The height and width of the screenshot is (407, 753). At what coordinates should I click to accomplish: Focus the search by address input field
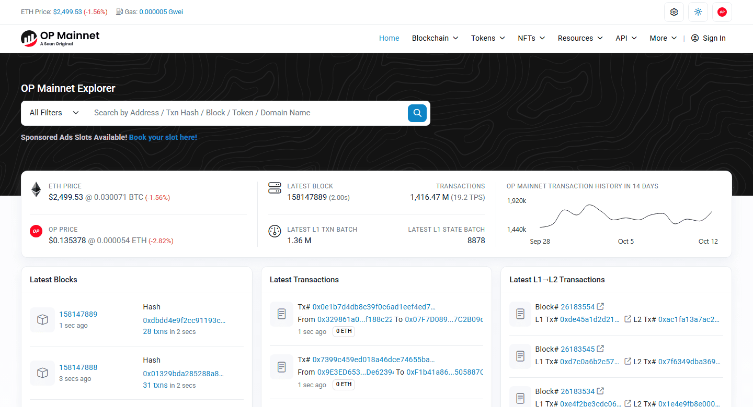tap(247, 113)
